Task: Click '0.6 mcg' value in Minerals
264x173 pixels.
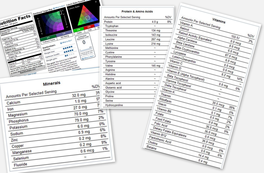Action: [x=87, y=151]
